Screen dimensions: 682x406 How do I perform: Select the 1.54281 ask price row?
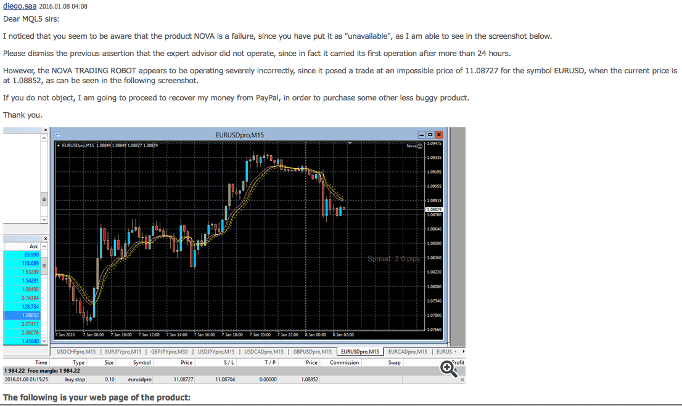(22, 281)
